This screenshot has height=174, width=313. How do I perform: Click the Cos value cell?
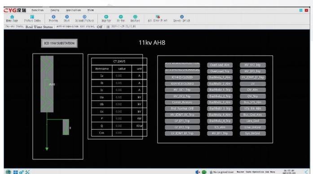pos(122,133)
